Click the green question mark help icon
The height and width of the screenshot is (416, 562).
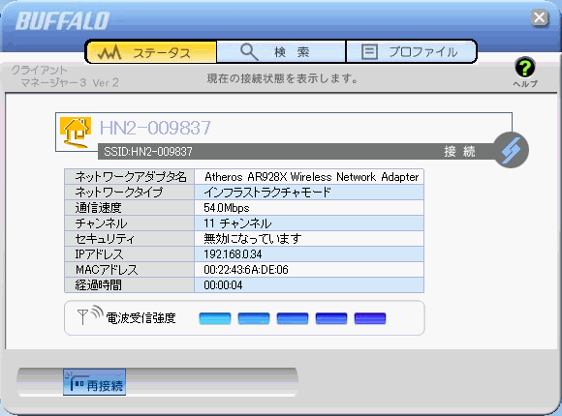[x=525, y=68]
